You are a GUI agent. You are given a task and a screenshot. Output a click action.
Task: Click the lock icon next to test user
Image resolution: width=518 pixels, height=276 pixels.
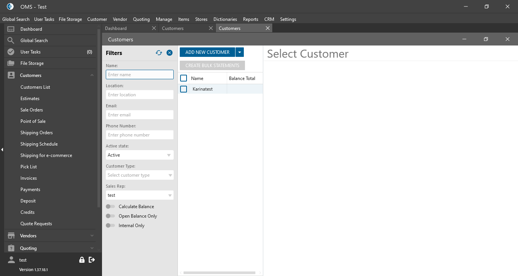point(82,260)
